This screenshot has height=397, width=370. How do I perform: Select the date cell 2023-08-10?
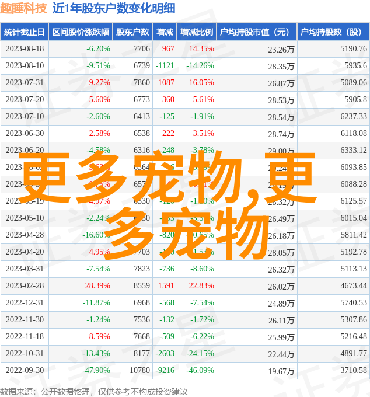25,65
